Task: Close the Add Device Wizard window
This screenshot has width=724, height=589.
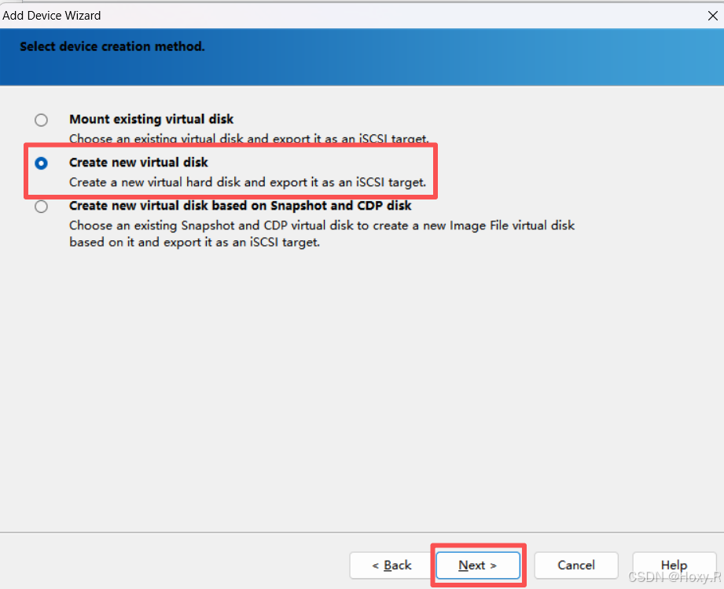Action: pyautogui.click(x=712, y=16)
